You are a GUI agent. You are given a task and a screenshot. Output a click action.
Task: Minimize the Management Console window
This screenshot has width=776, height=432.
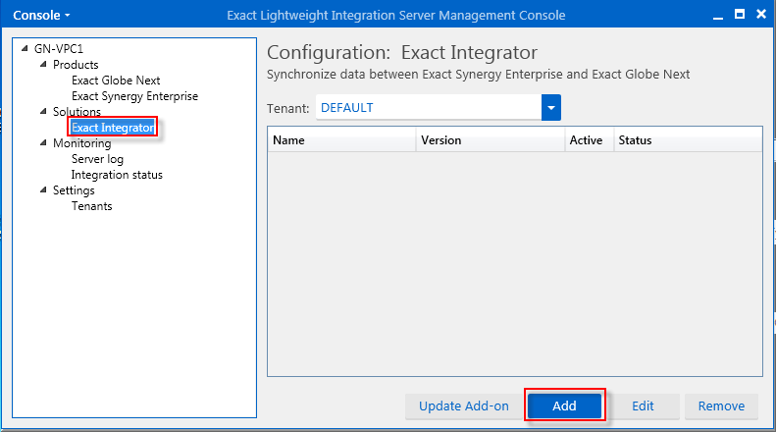718,16
